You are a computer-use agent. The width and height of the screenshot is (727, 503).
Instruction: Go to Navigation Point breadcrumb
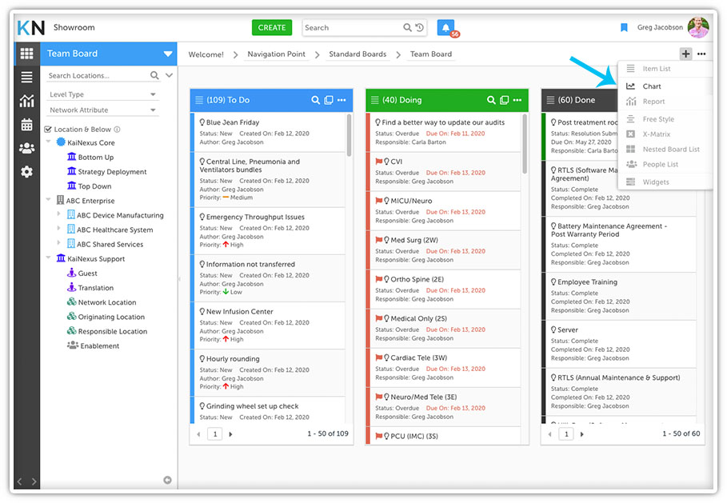277,54
